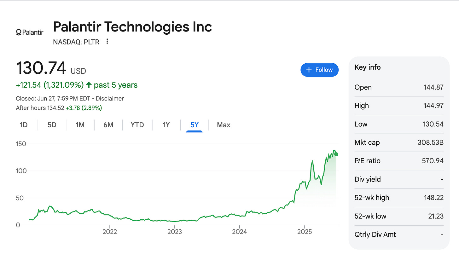Click the Mkt cap row in Key info
The image size is (459, 260).
(x=399, y=142)
